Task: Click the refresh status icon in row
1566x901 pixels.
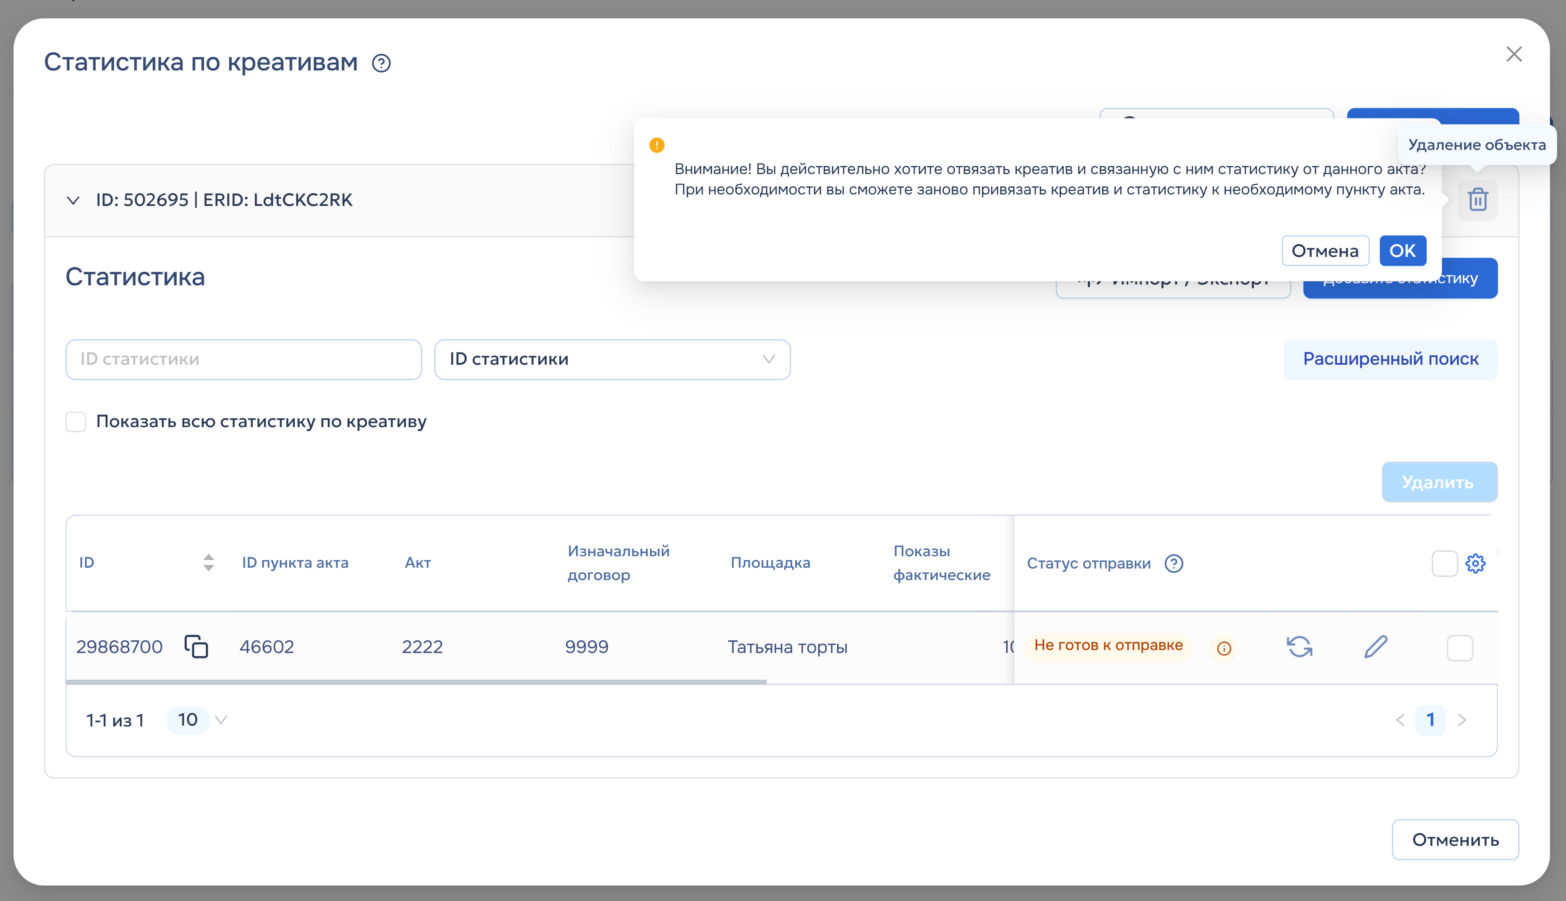Action: click(x=1299, y=647)
